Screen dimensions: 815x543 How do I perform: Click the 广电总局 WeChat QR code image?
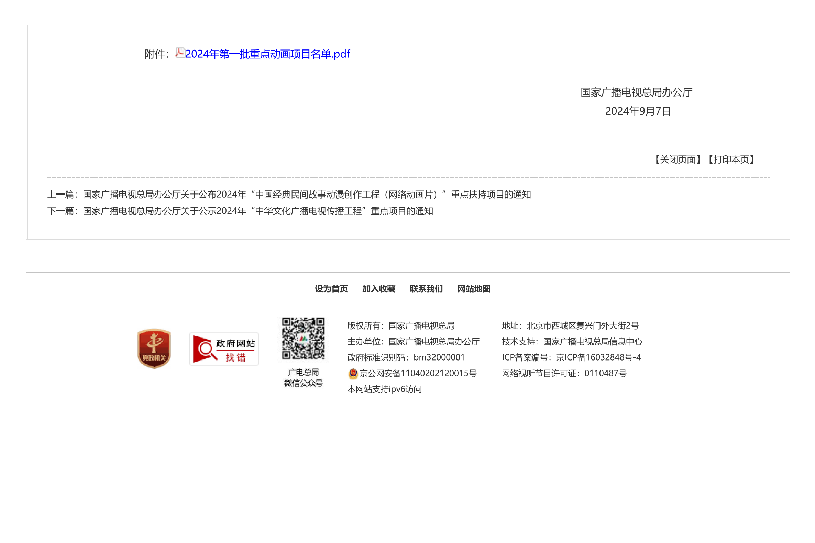pyautogui.click(x=303, y=338)
